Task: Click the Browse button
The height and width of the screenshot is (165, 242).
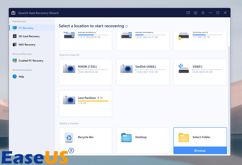Action: tap(200, 151)
